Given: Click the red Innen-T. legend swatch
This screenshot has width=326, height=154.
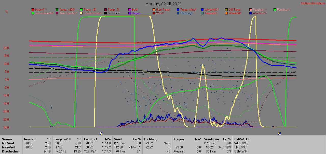Looking at the screenshot, I should pyautogui.click(x=33, y=10).
